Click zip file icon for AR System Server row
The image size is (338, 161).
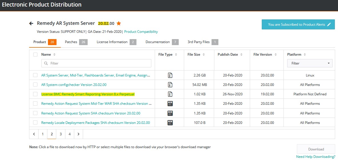(x=170, y=75)
